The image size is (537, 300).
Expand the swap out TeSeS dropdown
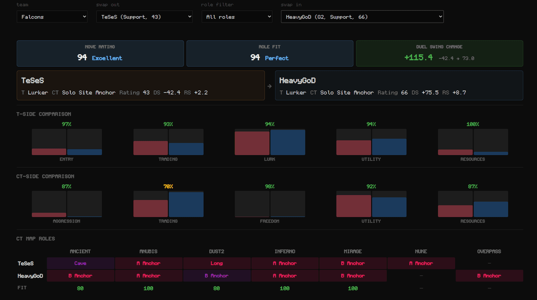point(144,17)
